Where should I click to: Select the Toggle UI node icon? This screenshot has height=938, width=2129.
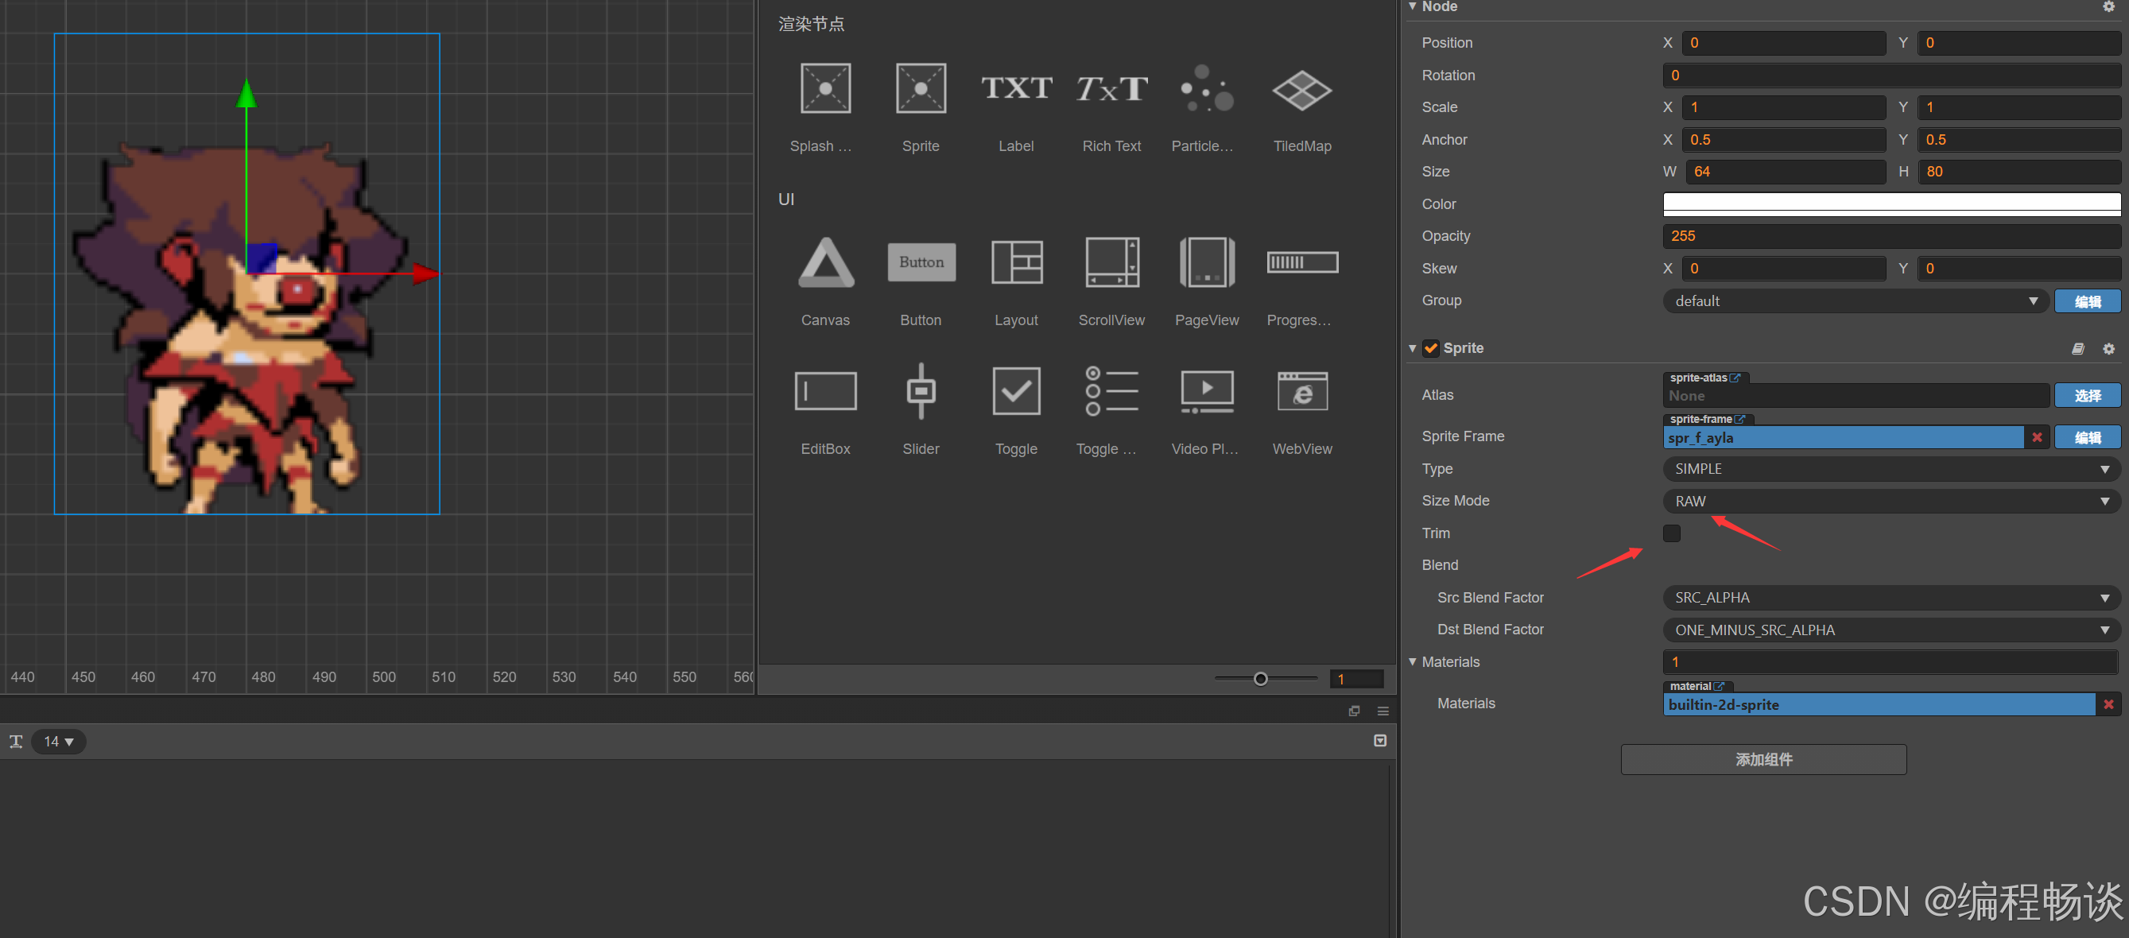tap(1015, 391)
